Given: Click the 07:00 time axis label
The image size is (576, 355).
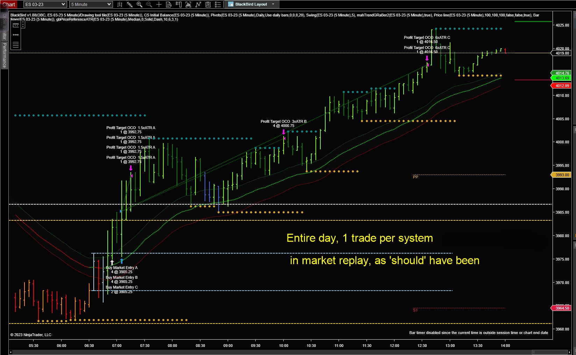Looking at the screenshot, I should [x=117, y=346].
